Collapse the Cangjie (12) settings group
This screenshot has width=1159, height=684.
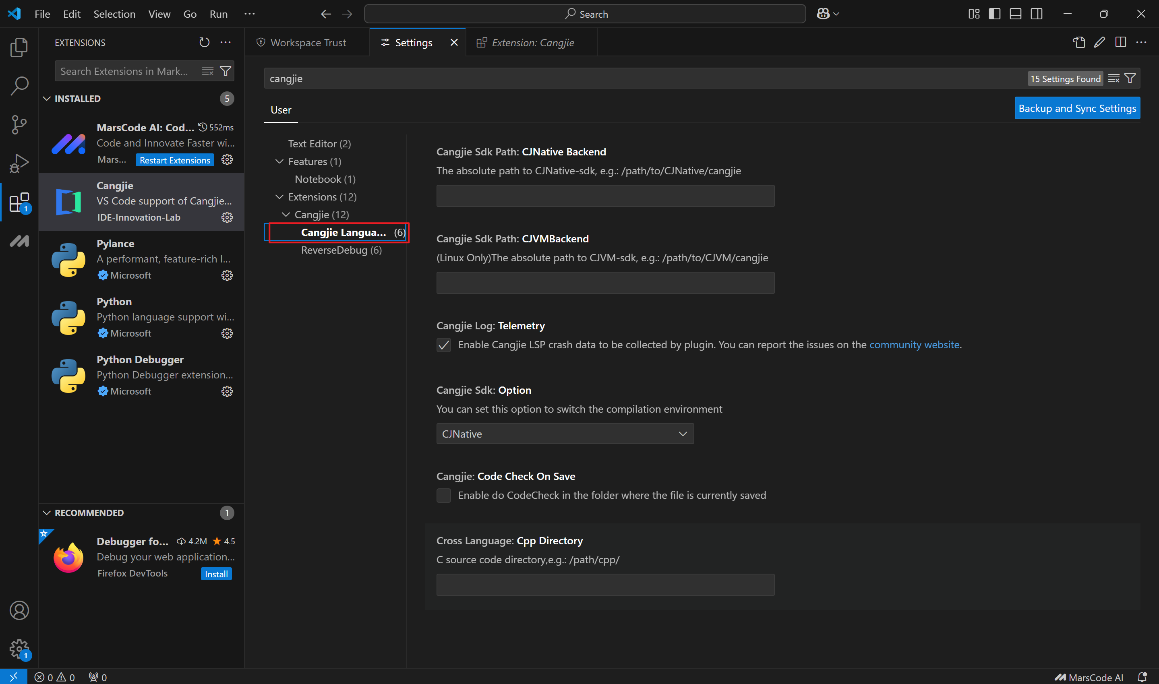coord(286,214)
